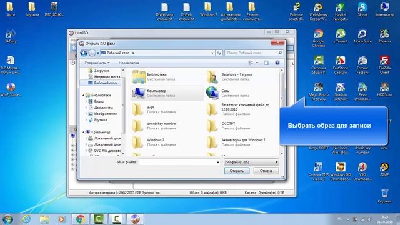The height and width of the screenshot is (225, 400).
Task: Expand the Документы library node
Action: tap(86, 107)
